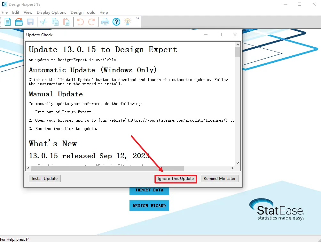The height and width of the screenshot is (242, 321).
Task: Click the 'Update 13.0.15 to Design-Expert' heading
Action: point(103,50)
